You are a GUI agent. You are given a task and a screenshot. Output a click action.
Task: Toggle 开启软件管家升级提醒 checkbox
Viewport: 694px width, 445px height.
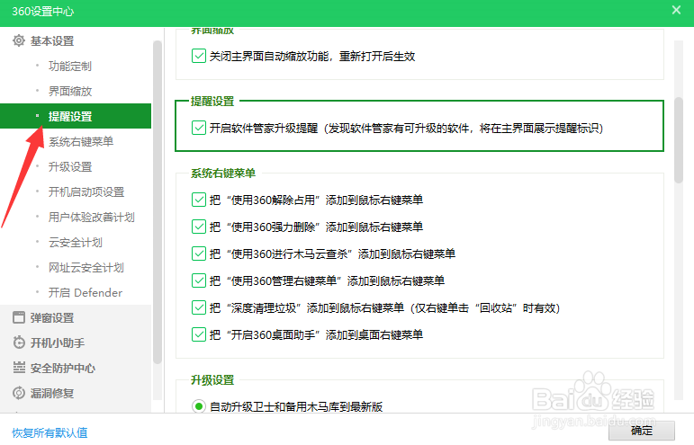199,128
